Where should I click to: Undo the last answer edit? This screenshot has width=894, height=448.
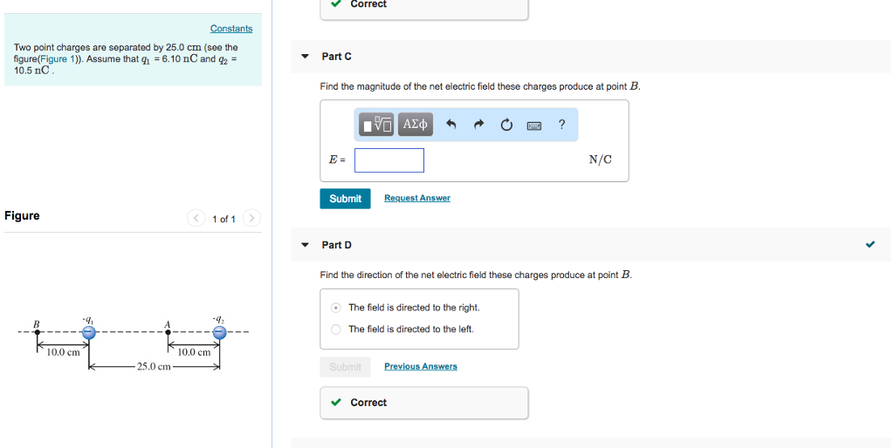tap(451, 125)
